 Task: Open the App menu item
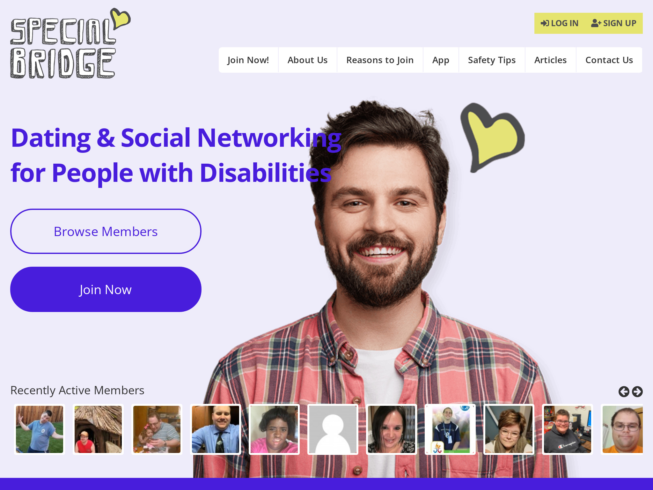point(441,60)
